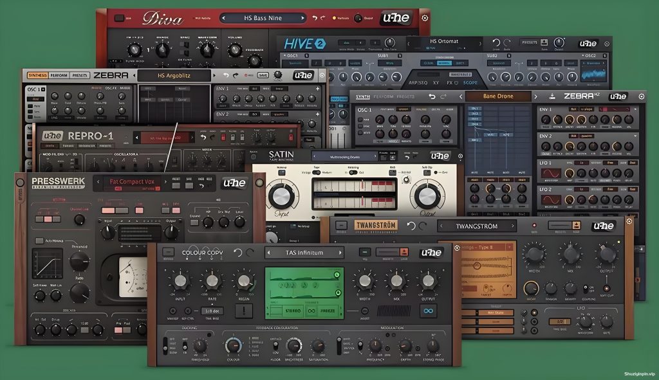
Task: Open Hive 2 ARP/SEQ tab
Action: point(418,83)
